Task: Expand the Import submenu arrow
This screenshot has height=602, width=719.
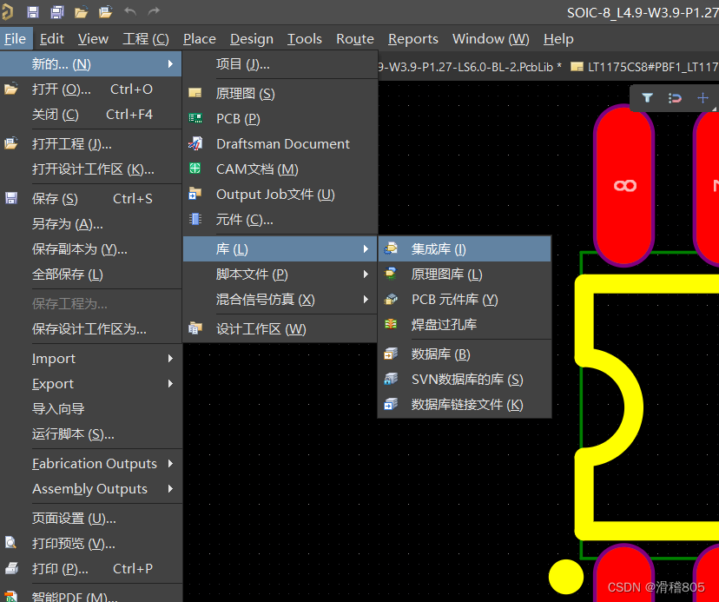Action: (x=170, y=359)
